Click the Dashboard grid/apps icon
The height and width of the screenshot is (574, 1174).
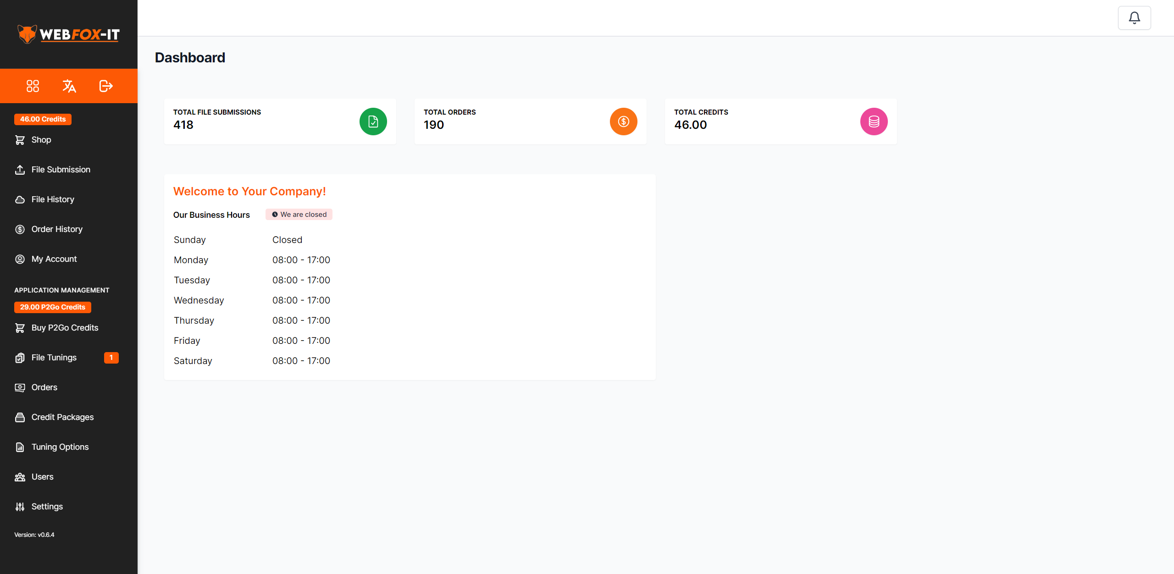tap(32, 85)
